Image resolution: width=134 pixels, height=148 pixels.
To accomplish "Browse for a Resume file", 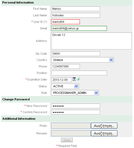I will [x=104, y=133].
